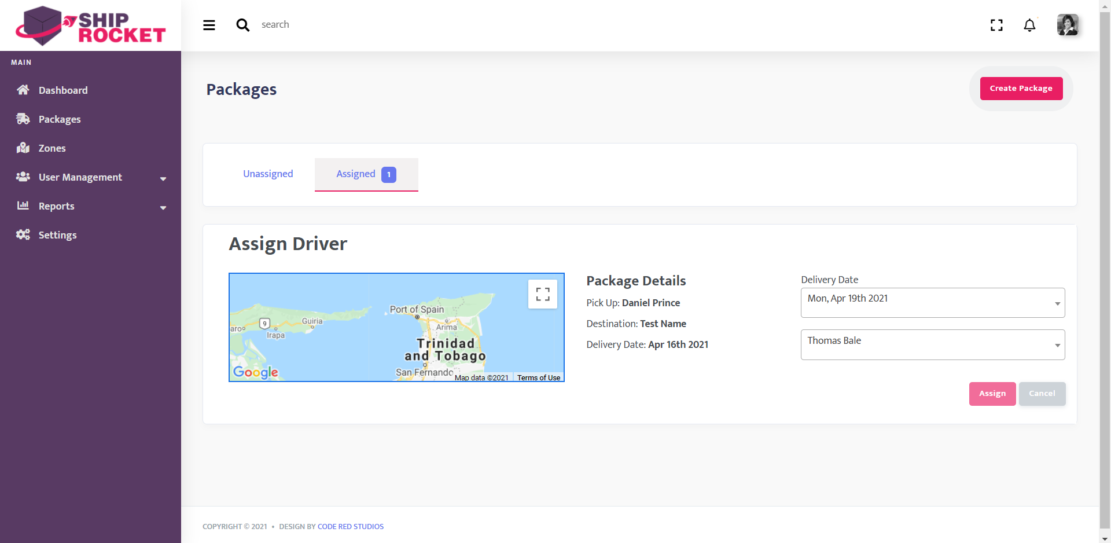Switch to the Unassigned tab
Screen dimensions: 1111x543
[268, 174]
